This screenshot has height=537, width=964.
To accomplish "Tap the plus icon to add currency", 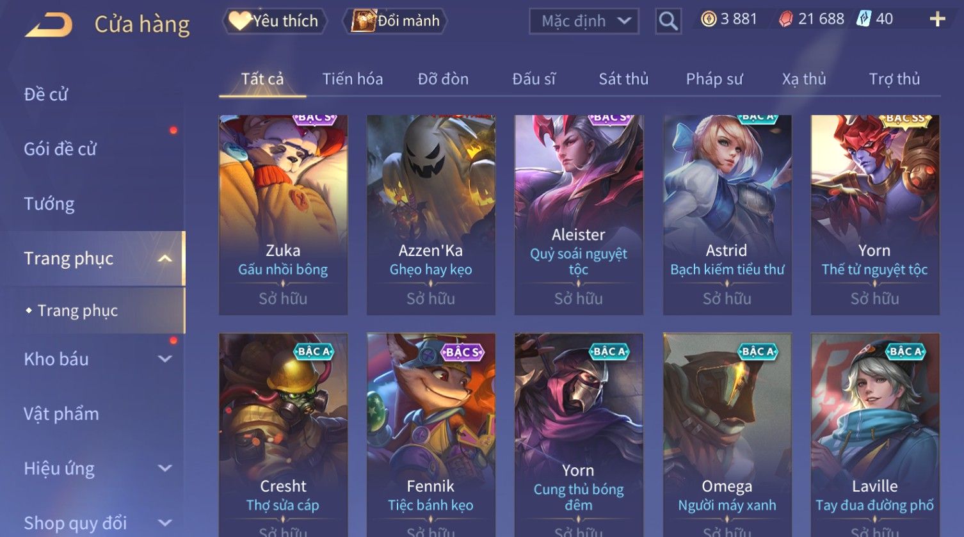I will (937, 19).
